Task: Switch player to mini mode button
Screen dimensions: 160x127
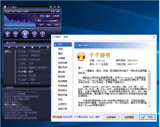Action: (51, 7)
